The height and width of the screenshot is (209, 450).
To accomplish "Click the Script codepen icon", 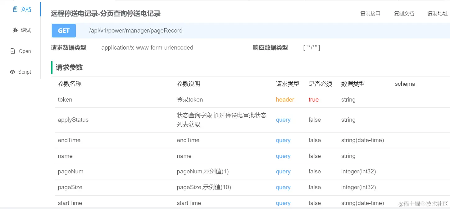I will [12, 72].
